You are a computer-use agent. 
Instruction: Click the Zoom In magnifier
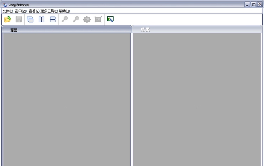65,19
